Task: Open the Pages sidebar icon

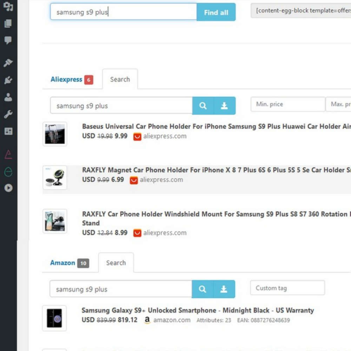Action: 8,24
